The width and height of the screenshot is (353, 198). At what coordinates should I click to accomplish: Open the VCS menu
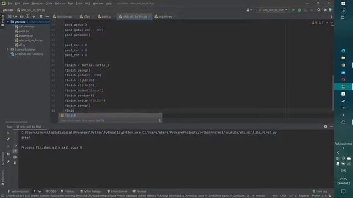(88, 4)
